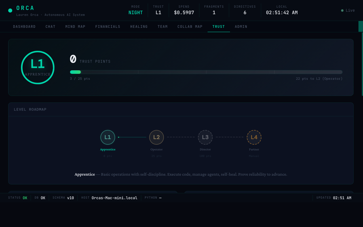This screenshot has height=227, width=363.
Task: Toggle the NIGHT mode indicator
Action: point(136,12)
